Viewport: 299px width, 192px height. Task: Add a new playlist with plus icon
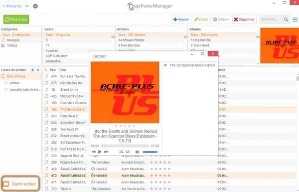[x=32, y=70]
